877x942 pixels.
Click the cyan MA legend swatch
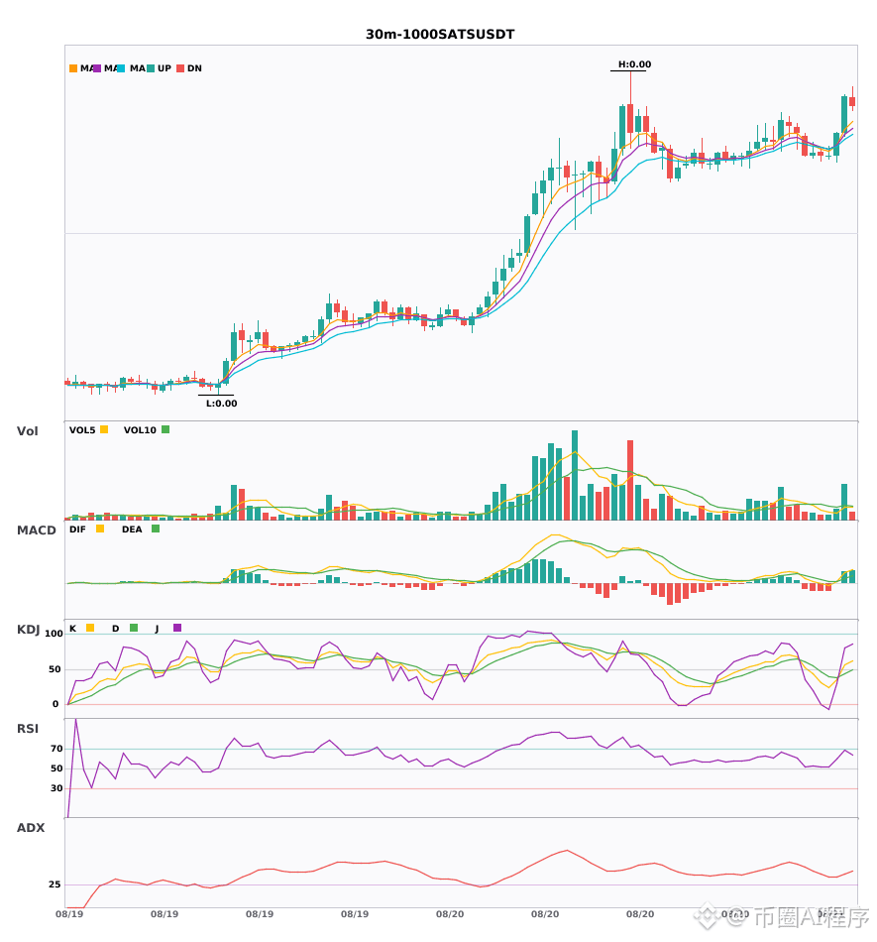[x=121, y=68]
